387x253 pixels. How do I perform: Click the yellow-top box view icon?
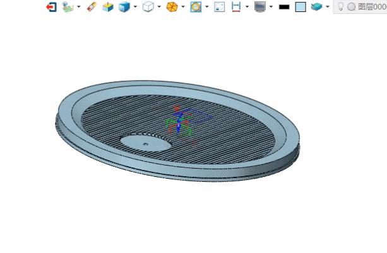click(x=108, y=7)
